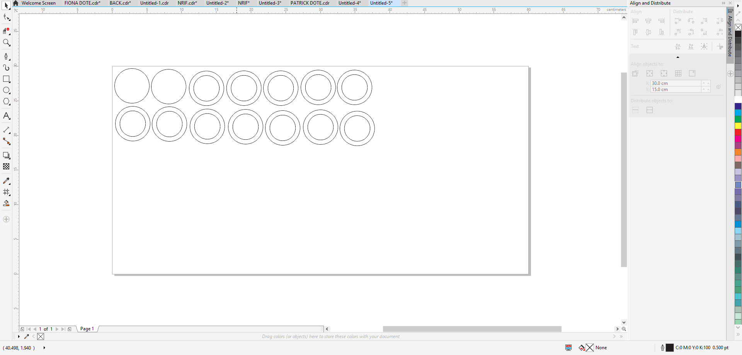
Task: Click the Align Left icon
Action: coord(635,21)
